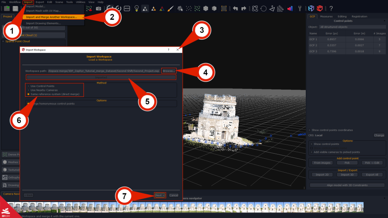Click Cancel in Import Workspace dialog
The image size is (388, 218).
point(174,195)
